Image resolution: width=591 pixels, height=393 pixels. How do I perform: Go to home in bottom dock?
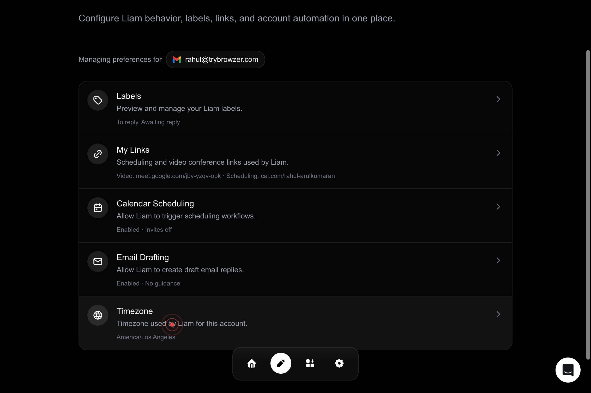(252, 363)
